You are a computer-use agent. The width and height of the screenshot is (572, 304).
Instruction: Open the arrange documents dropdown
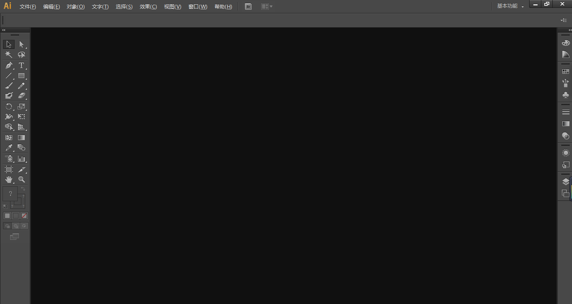point(267,7)
